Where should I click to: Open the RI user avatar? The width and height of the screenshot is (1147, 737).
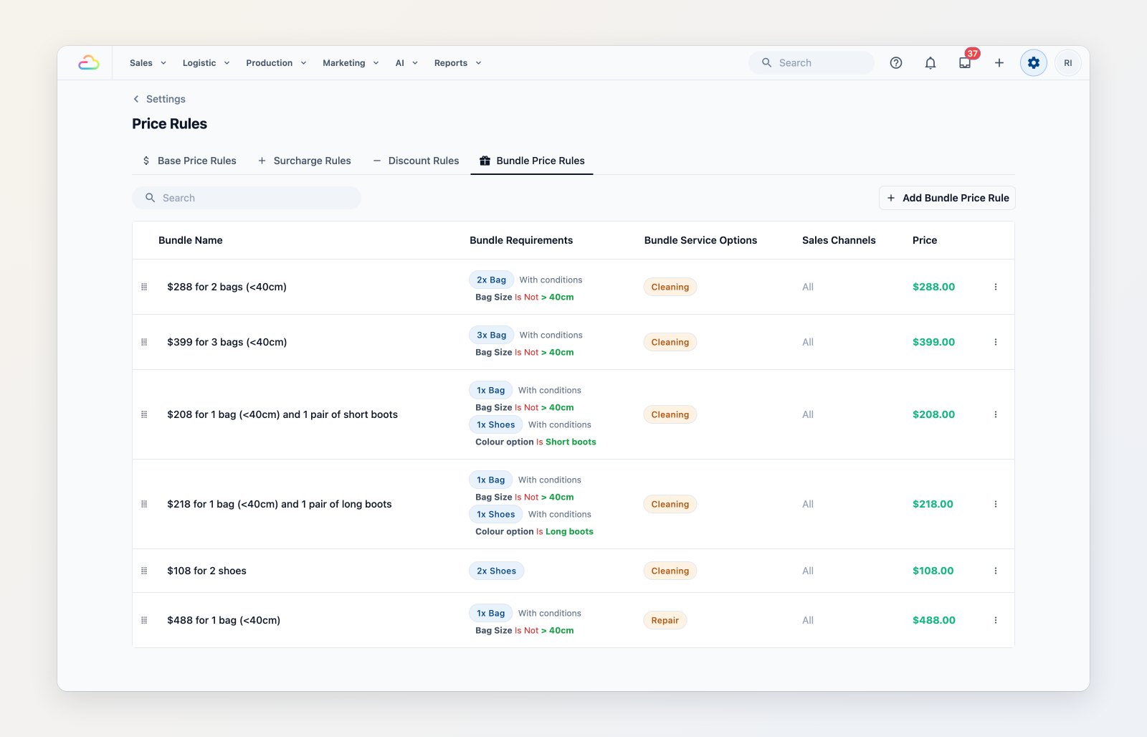pos(1068,63)
